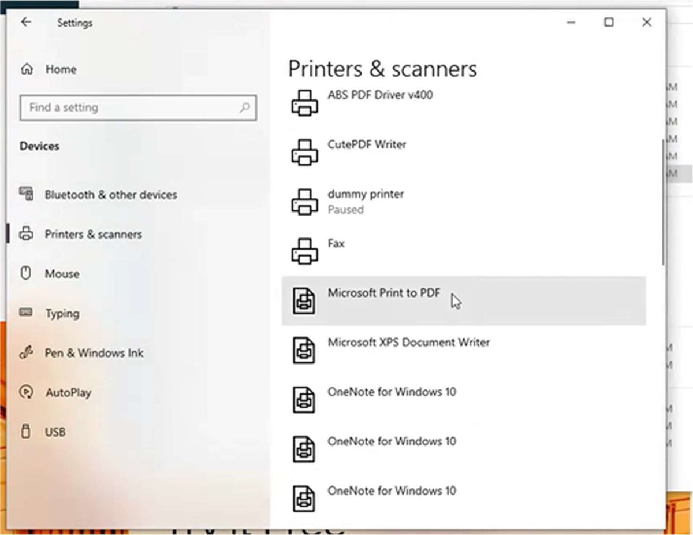Image resolution: width=693 pixels, height=535 pixels.
Task: Select Microsoft Print to PDF
Action: [x=464, y=301]
